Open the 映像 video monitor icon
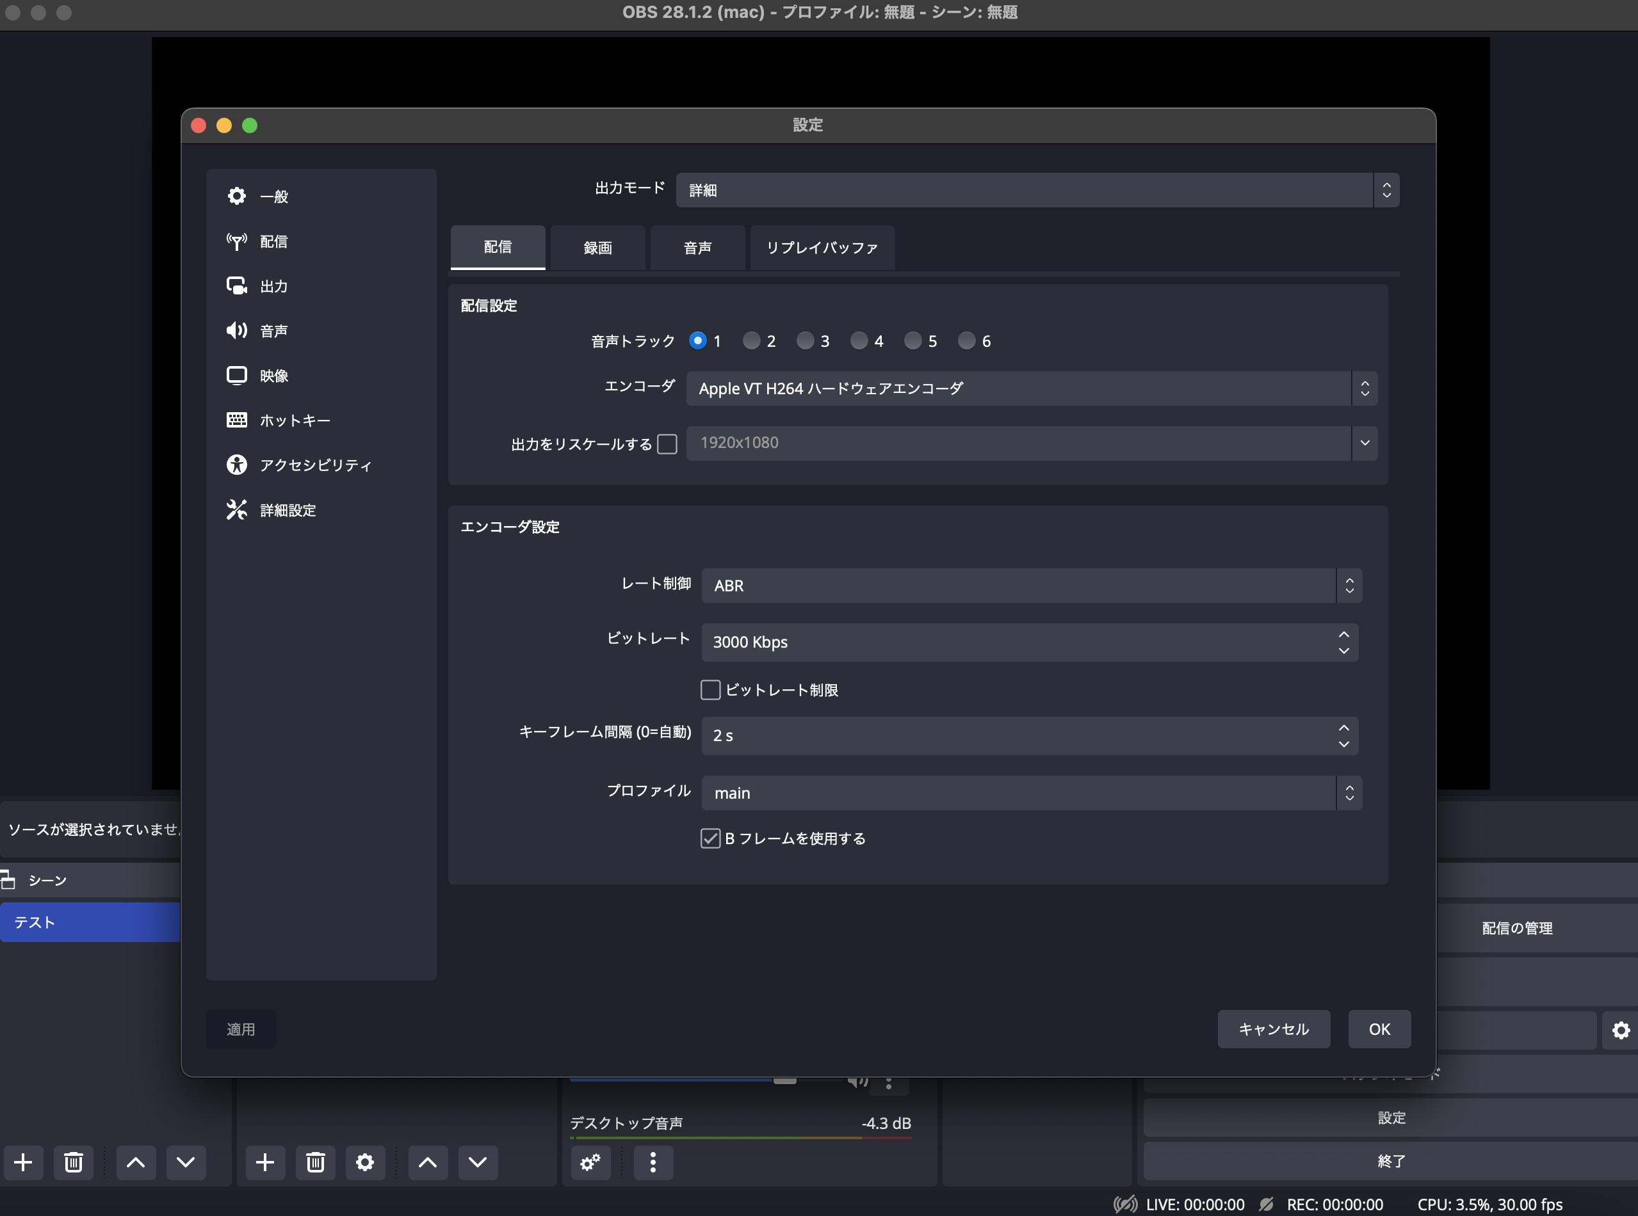 236,376
